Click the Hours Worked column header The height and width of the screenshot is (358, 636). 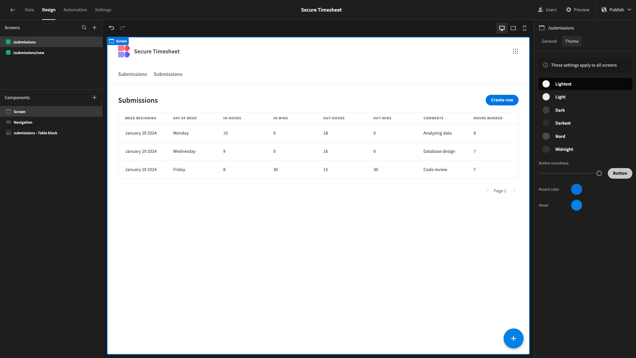tap(488, 118)
